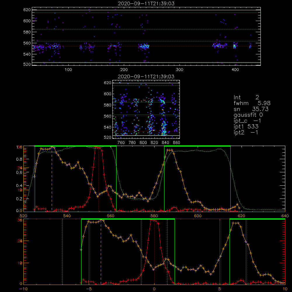Viewport: 292px width, 292px height.
Task: Click x-axis label -10 on the bottom plot
Action: [x=23, y=289]
